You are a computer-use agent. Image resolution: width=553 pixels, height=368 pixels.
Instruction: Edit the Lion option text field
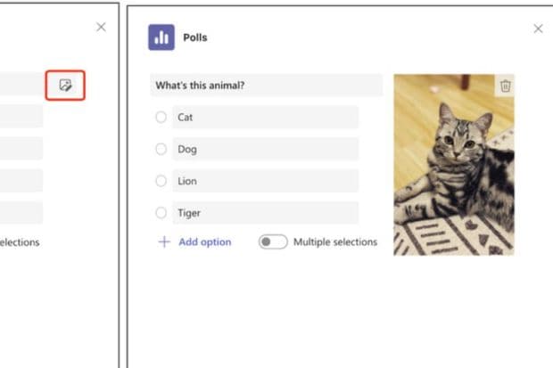pos(266,181)
